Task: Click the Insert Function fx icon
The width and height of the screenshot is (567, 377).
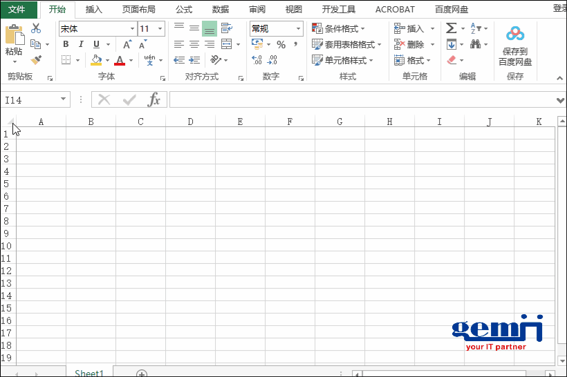Action: [154, 100]
